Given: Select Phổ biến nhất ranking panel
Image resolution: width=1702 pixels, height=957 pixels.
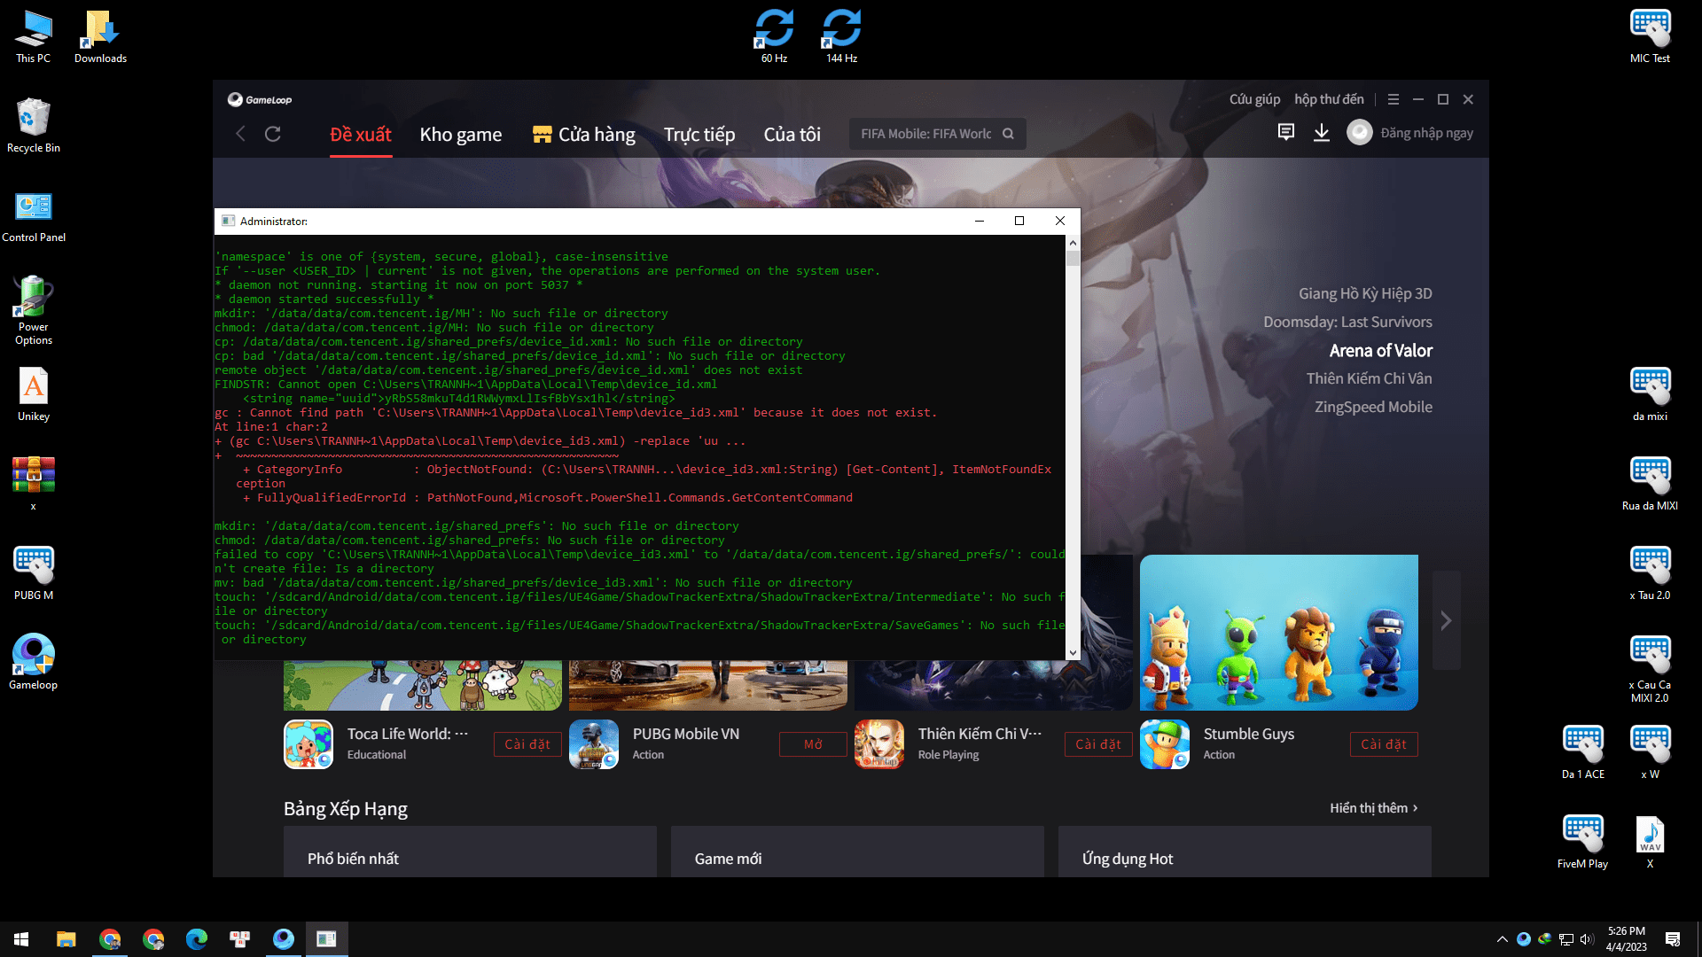Looking at the screenshot, I should [x=470, y=852].
